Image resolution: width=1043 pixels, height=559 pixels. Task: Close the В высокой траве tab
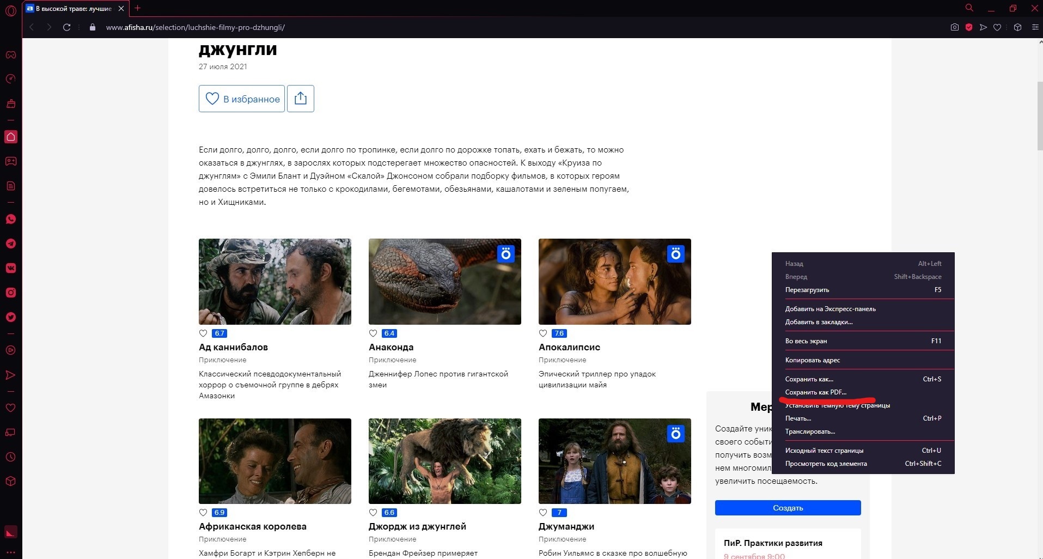point(121,9)
